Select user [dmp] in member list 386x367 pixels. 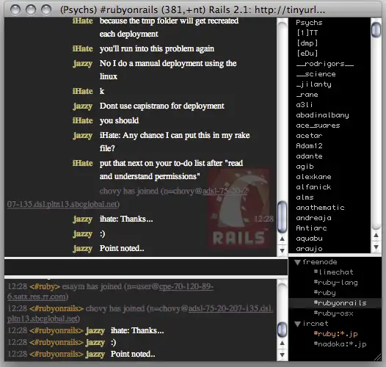(x=307, y=43)
